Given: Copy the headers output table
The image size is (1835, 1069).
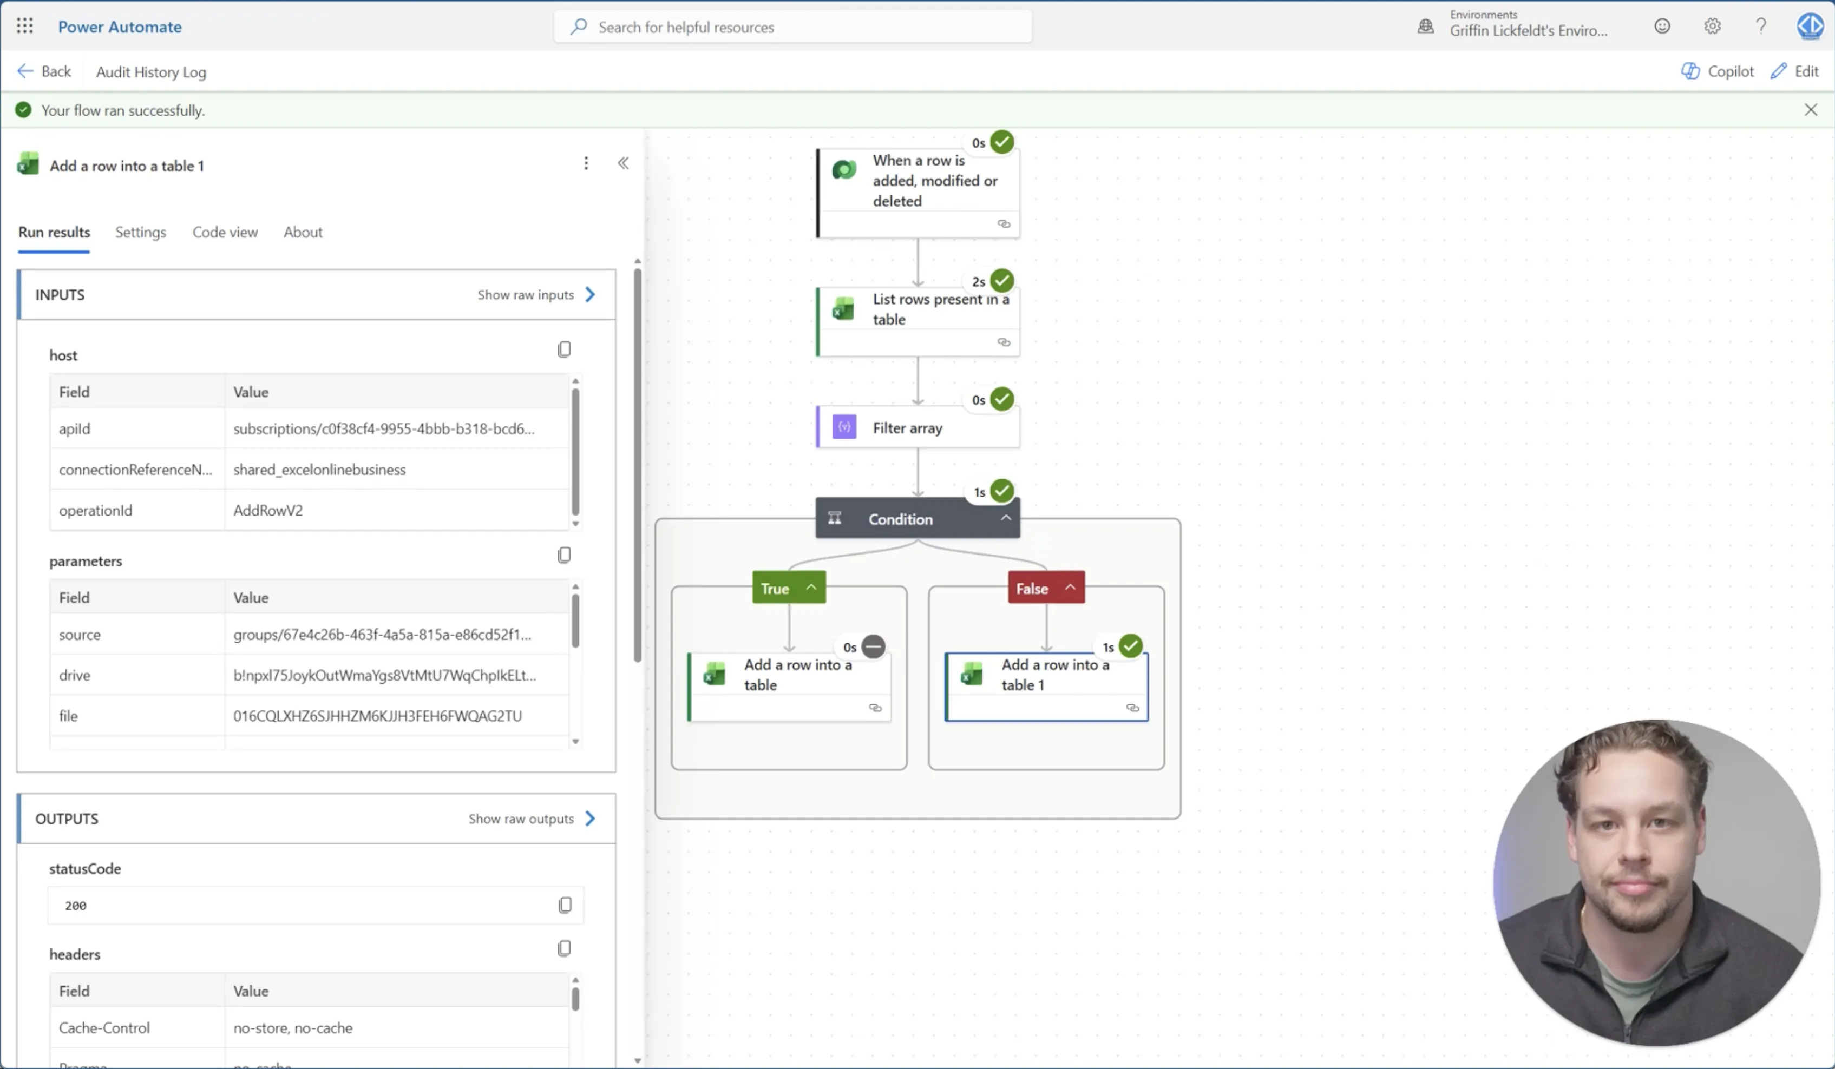Looking at the screenshot, I should pos(565,948).
